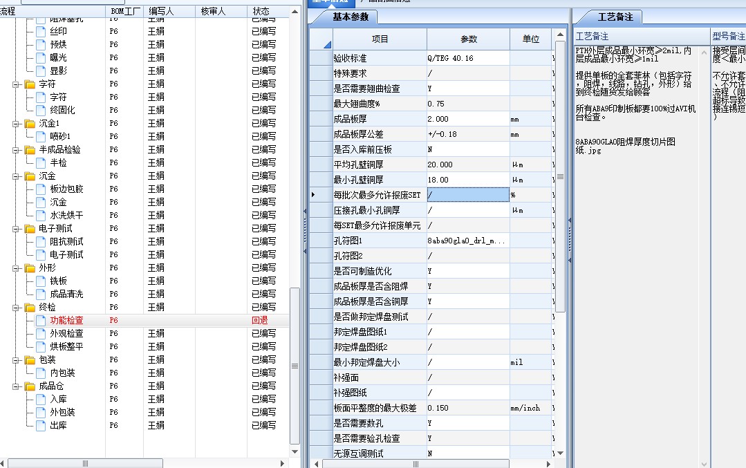Click the 板边包胶 document icon
This screenshot has width=746, height=468.
pos(41,189)
